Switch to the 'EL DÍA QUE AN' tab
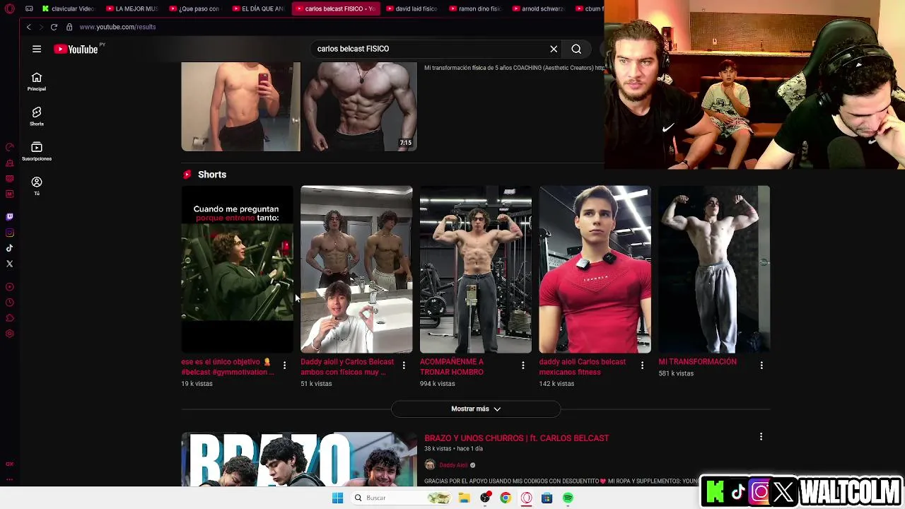 tap(259, 8)
